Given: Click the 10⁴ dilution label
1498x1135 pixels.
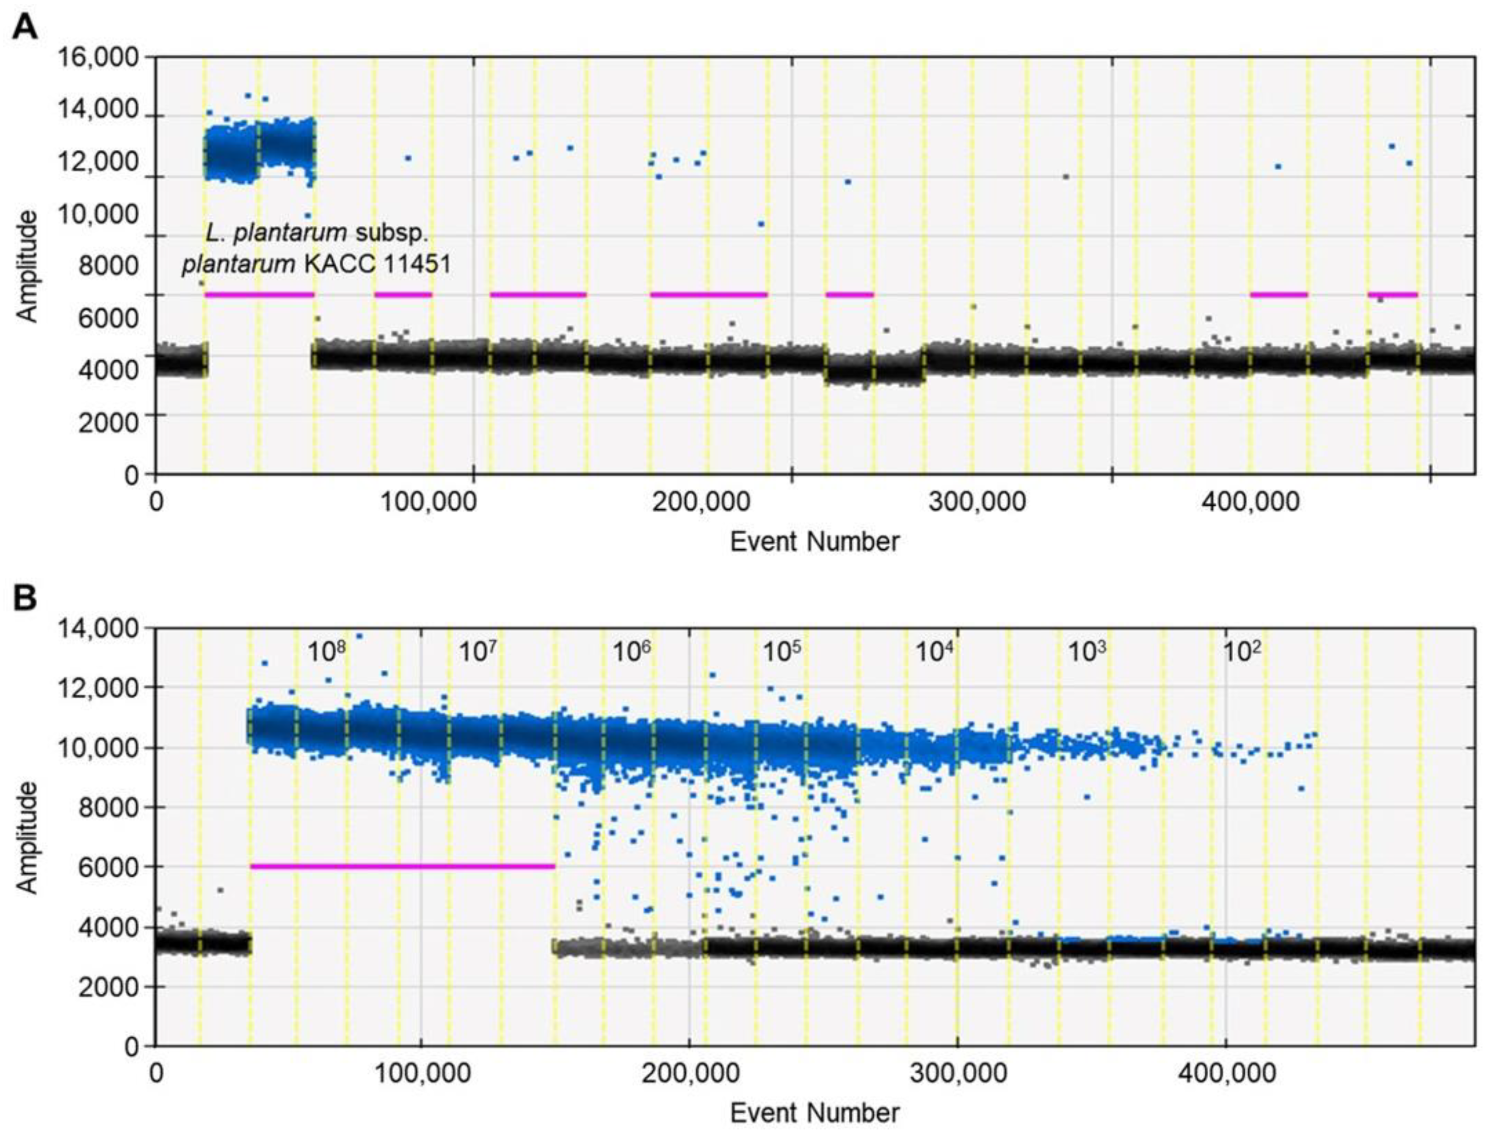Looking at the screenshot, I should click(935, 653).
